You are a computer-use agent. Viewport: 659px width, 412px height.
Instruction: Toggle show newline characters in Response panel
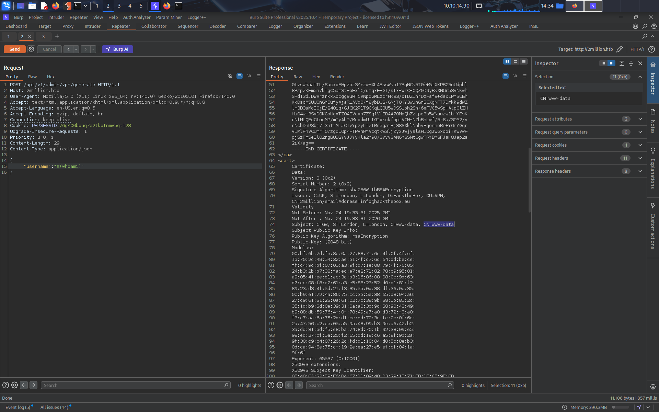tap(515, 76)
